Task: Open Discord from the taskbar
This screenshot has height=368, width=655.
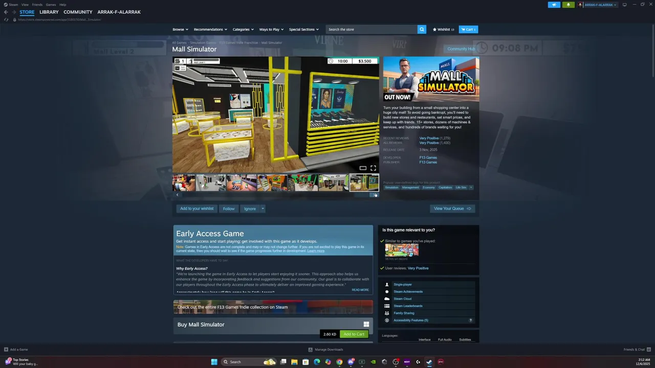Action: click(351, 362)
